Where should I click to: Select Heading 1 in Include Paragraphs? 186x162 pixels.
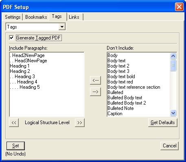[x=20, y=66]
